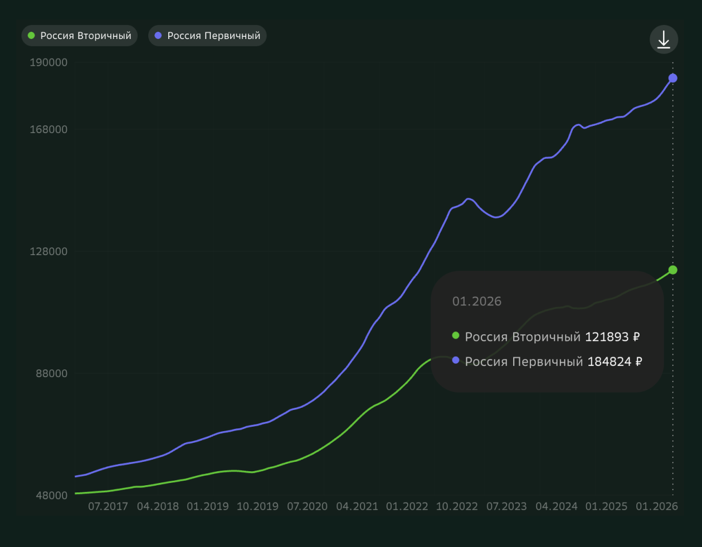Click the 01.2025 x-axis label
Image resolution: width=702 pixels, height=547 pixels.
click(x=606, y=506)
